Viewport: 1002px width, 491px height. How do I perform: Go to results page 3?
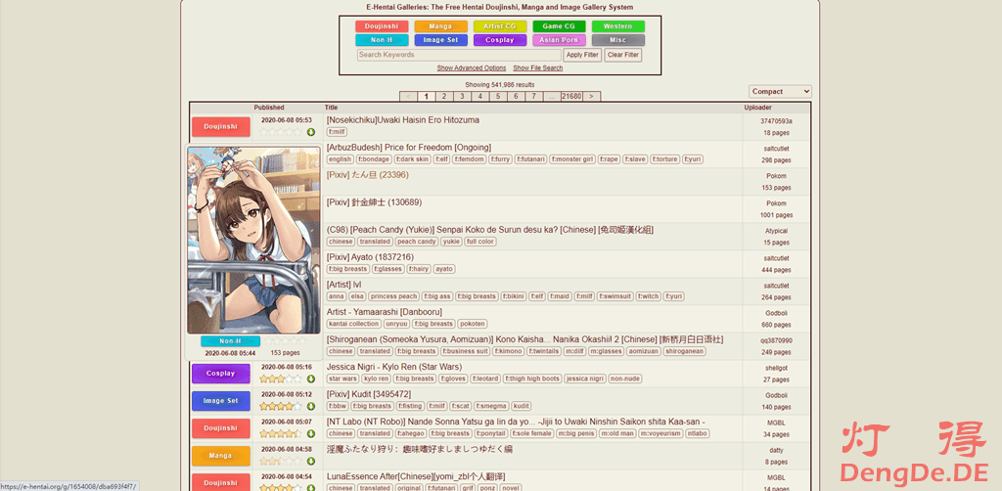tap(462, 97)
